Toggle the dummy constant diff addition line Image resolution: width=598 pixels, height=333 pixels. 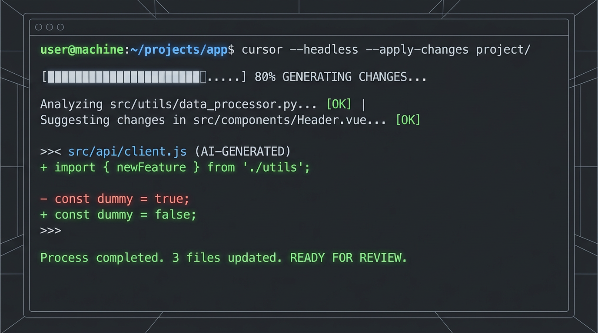[x=119, y=215]
